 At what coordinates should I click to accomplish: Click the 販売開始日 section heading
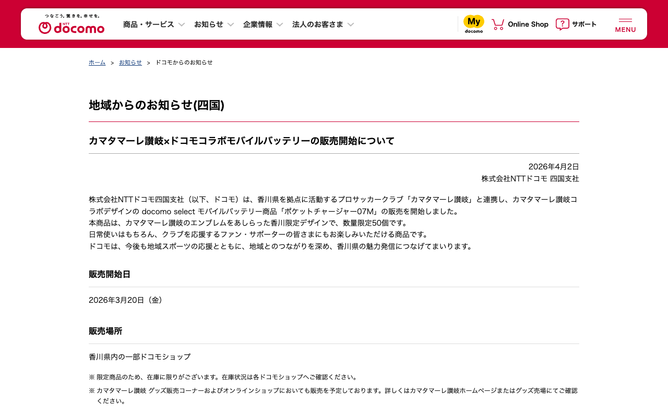coord(110,274)
